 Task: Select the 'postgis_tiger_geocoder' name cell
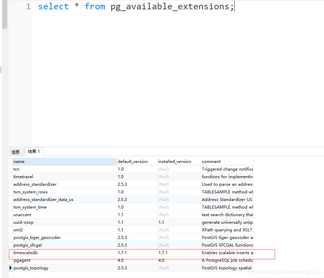tap(65, 238)
